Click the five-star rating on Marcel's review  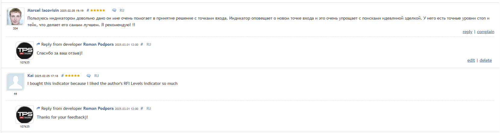pos(98,11)
